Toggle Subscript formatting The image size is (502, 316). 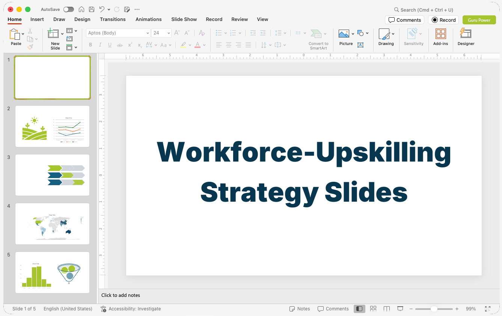click(140, 45)
